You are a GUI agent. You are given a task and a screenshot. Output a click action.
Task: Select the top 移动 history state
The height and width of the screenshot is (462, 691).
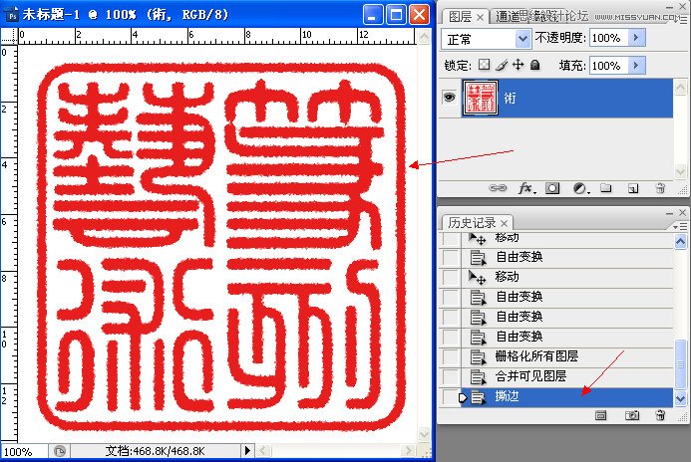coord(567,239)
